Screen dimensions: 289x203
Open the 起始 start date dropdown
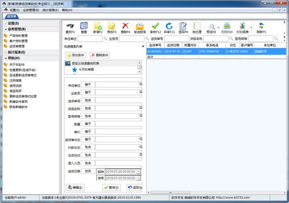(x=139, y=171)
